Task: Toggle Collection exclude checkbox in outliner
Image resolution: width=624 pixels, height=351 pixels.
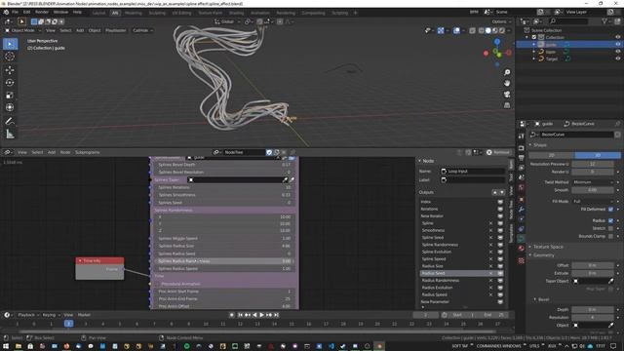Action: click(534, 37)
